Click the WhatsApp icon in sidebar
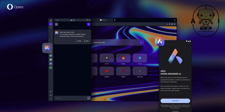225x112 pixels. pyautogui.click(x=51, y=60)
